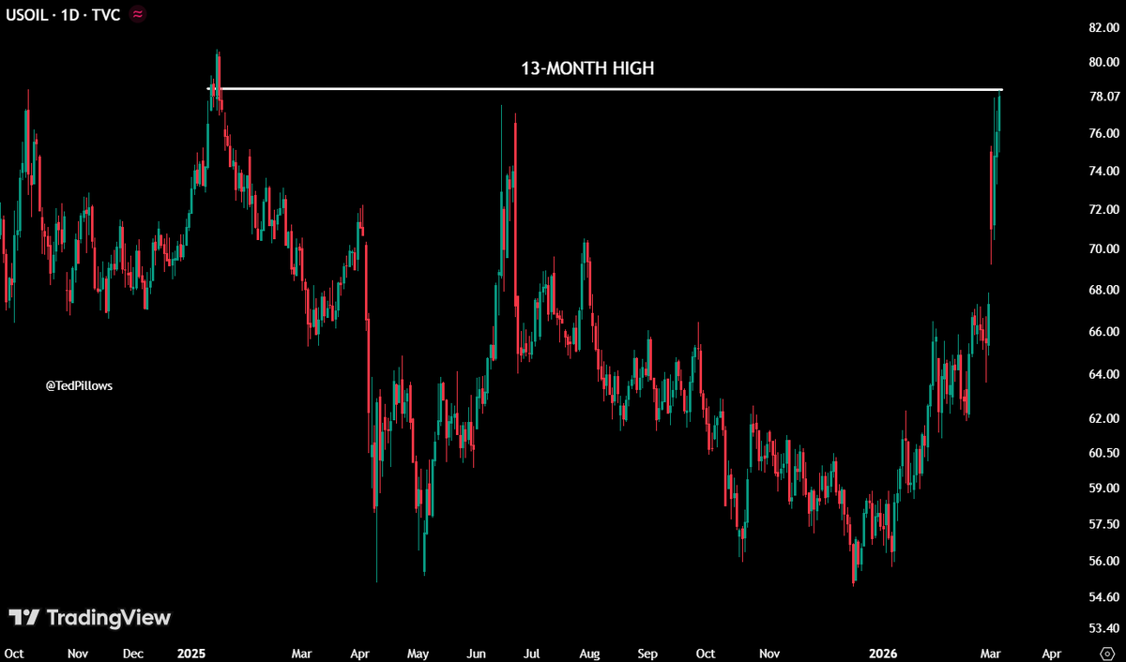Click the Jul label on time axis
This screenshot has width=1126, height=662.
tap(531, 653)
